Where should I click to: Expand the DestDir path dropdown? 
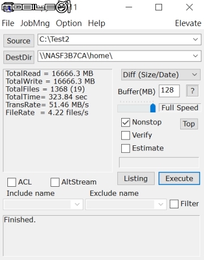pos(195,56)
